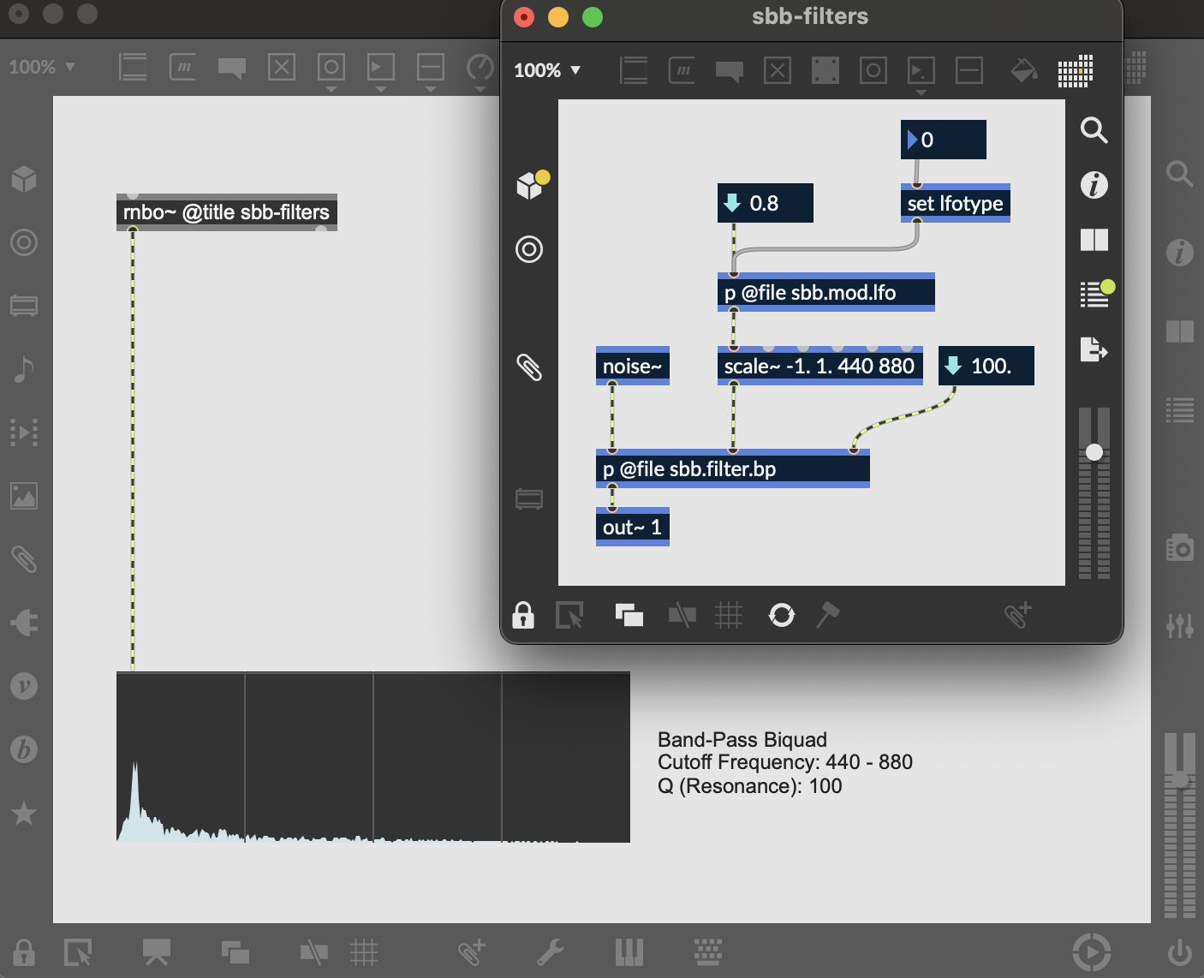Open packages cube icon in sbb-filters left sidebar
This screenshot has width=1204, height=978.
531,184
